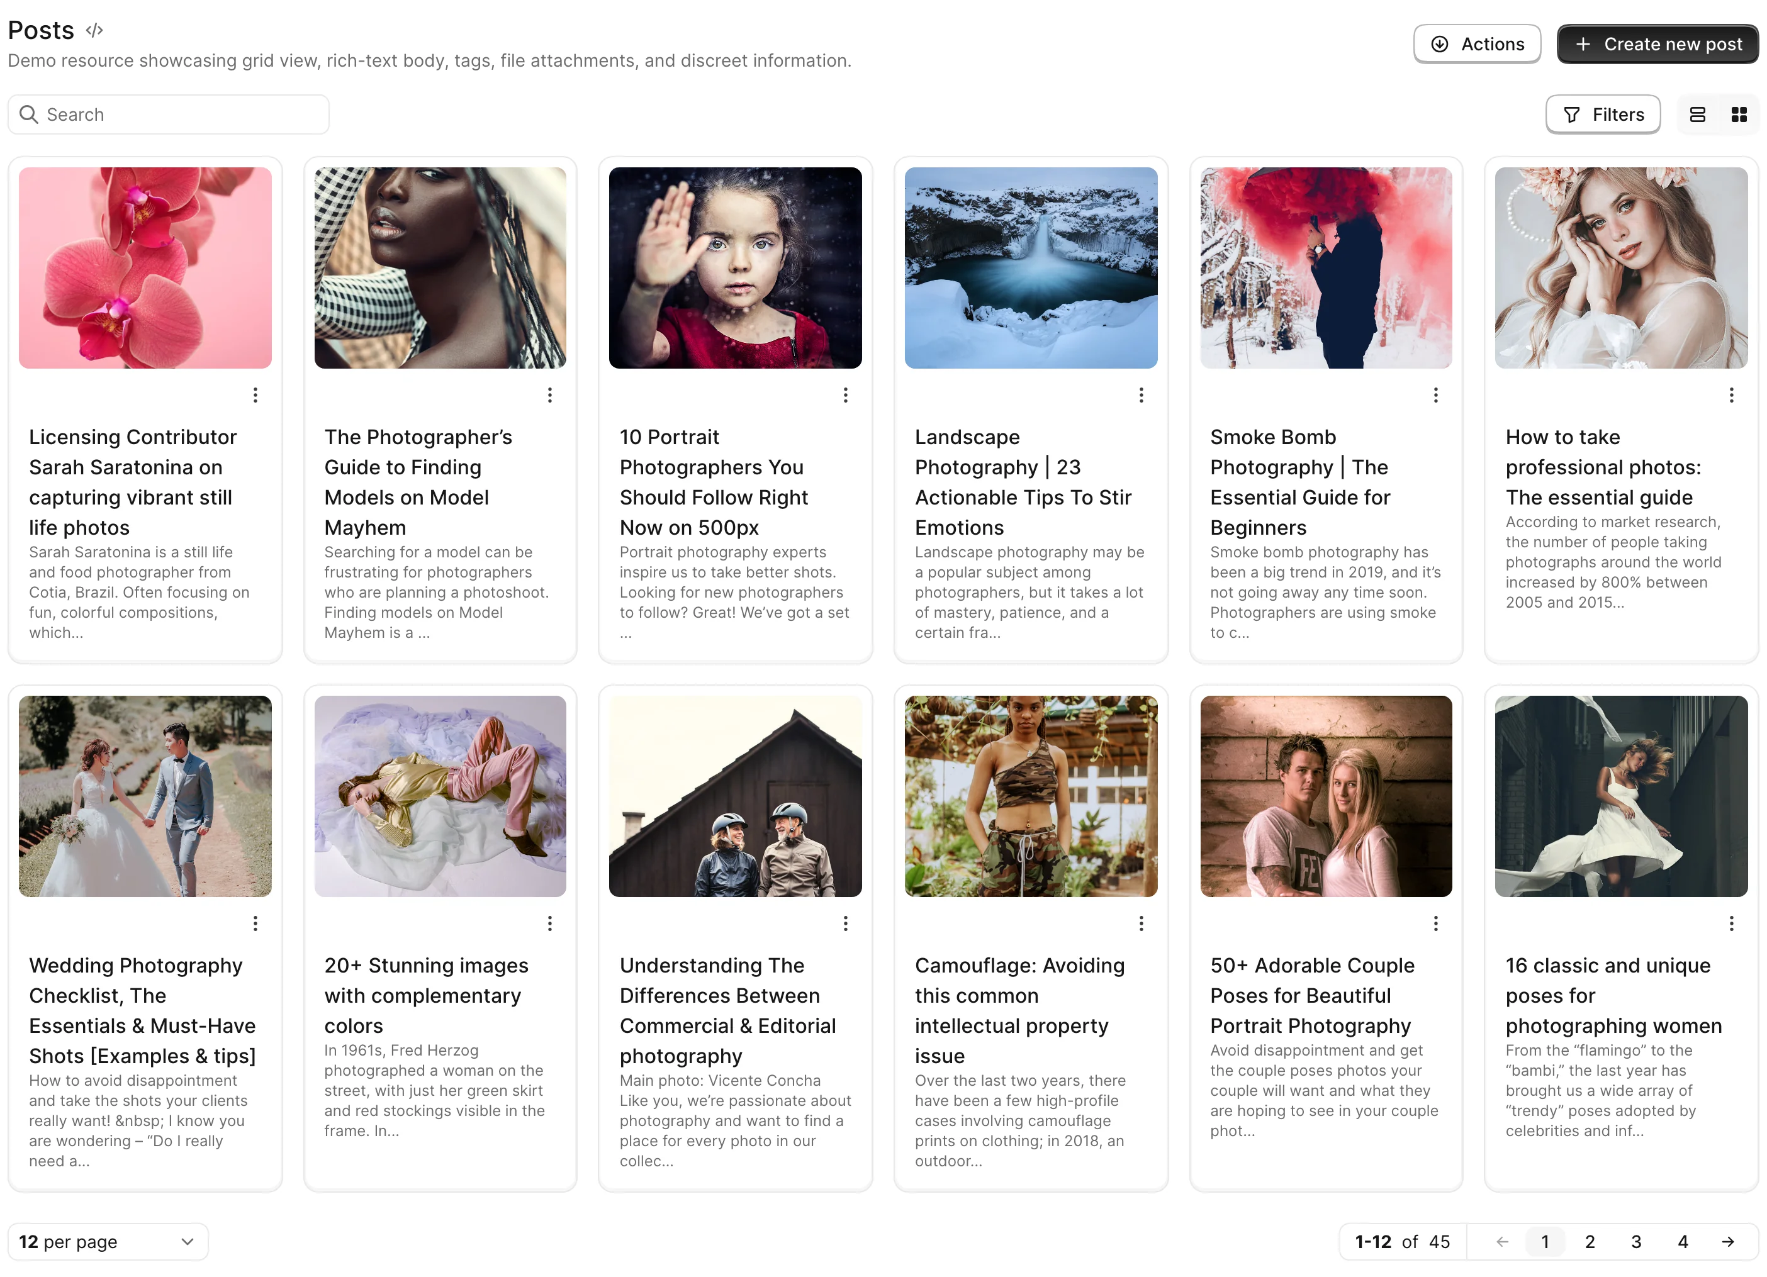Open 10 Portrait Photographers You Should Follow title

point(714,482)
